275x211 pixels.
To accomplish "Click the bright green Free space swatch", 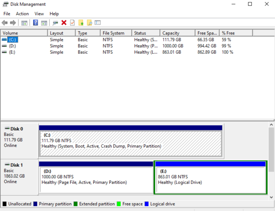I will pos(119,204).
